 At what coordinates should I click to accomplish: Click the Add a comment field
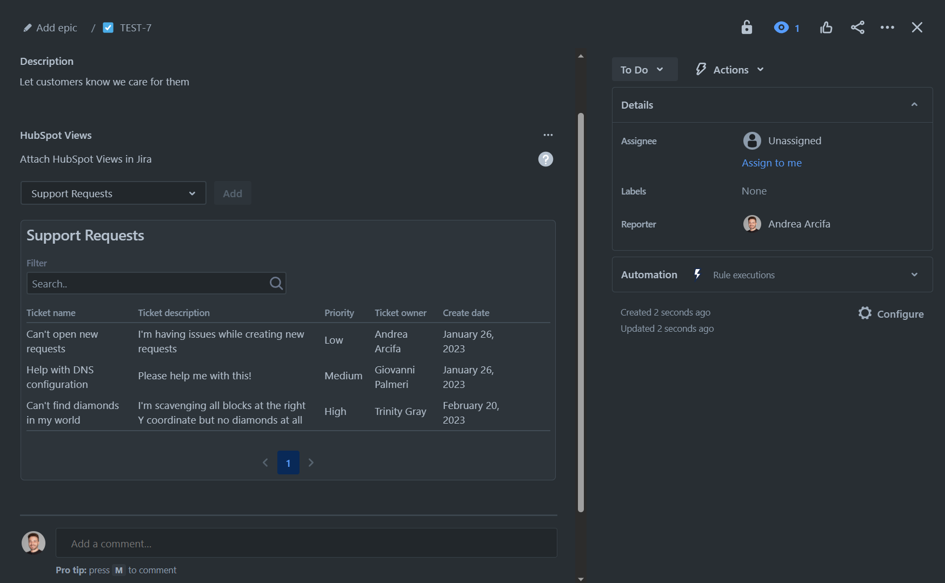tap(306, 543)
